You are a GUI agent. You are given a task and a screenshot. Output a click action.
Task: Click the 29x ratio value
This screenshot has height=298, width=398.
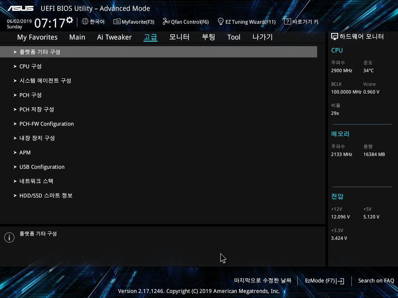[x=335, y=113]
